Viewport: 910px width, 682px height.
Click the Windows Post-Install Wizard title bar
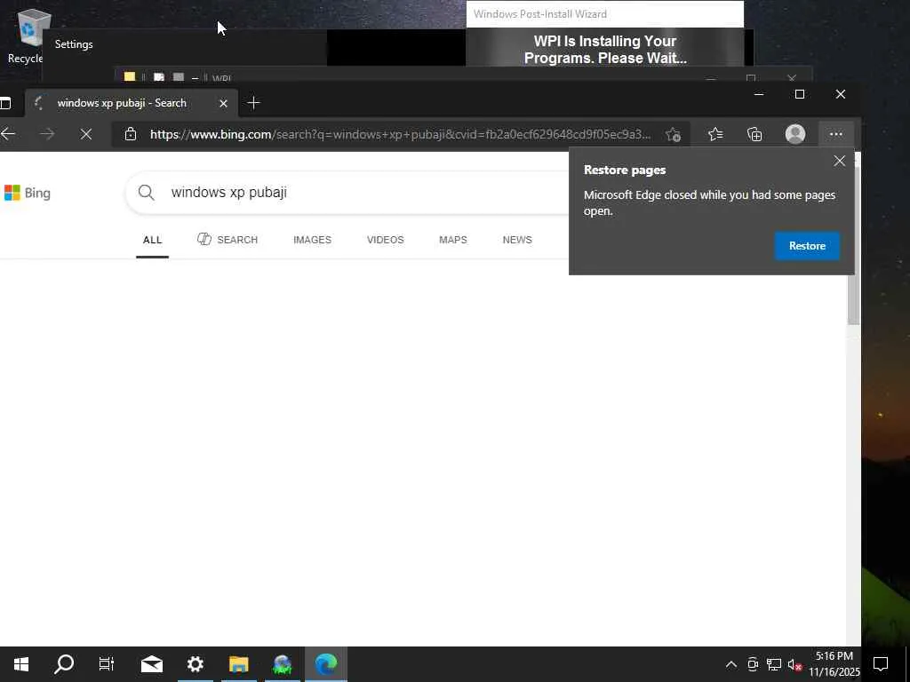[x=604, y=14]
